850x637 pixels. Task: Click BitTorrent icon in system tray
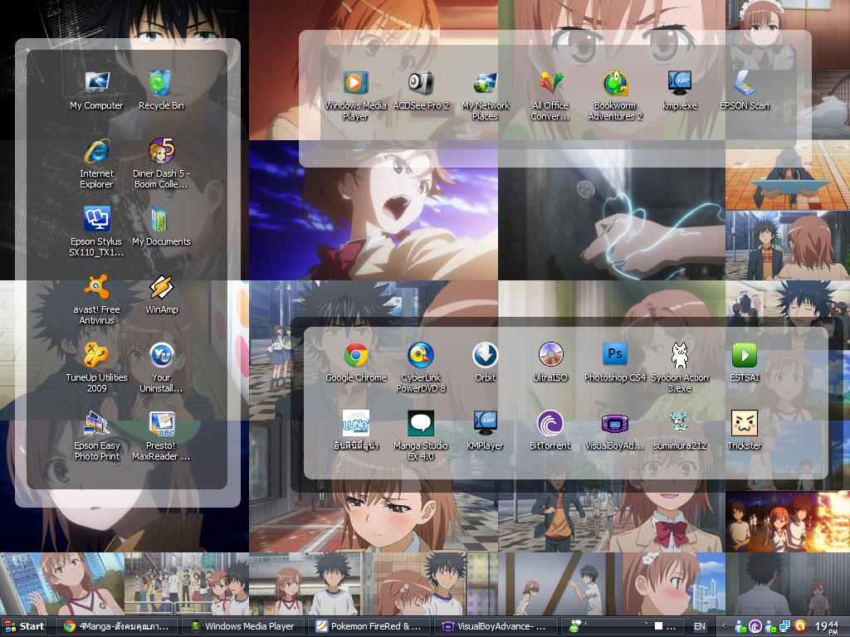click(x=755, y=627)
